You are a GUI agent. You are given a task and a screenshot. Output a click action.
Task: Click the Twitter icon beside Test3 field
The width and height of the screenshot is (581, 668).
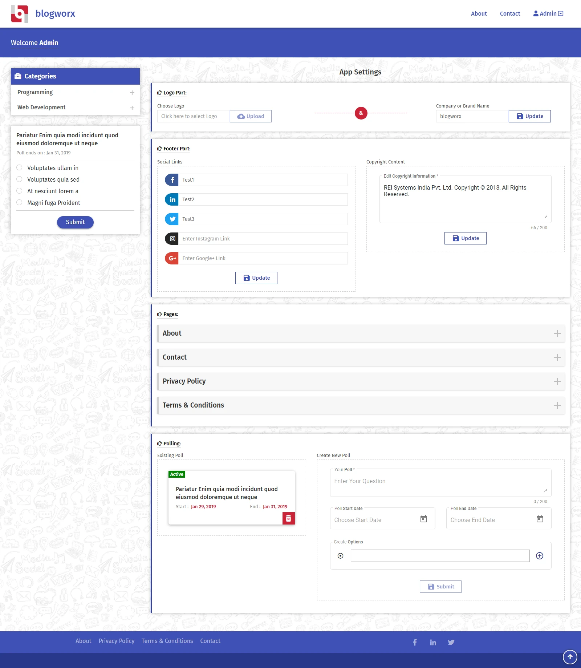pyautogui.click(x=172, y=219)
